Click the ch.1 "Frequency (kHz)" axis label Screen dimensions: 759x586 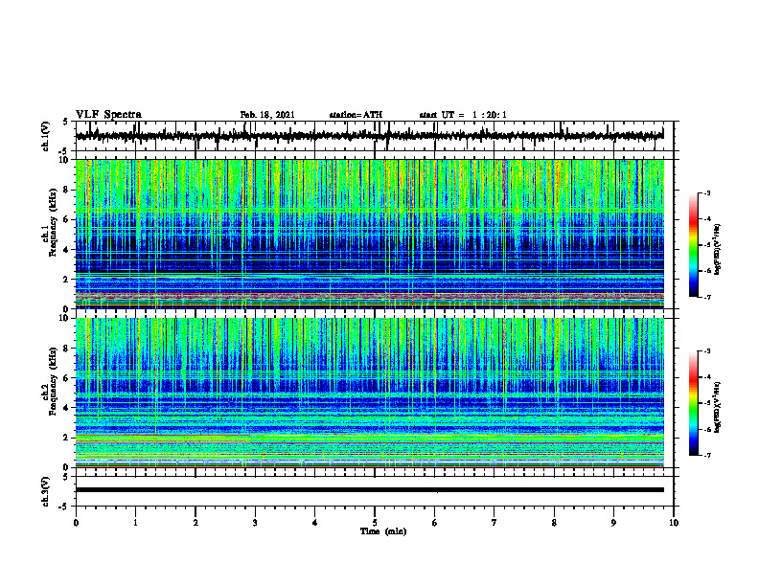[53, 222]
